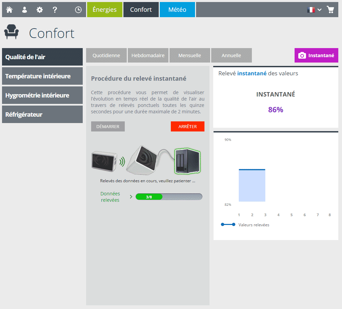Click the armchair Confort icon
Screen dimensions: 342x309
point(11,33)
